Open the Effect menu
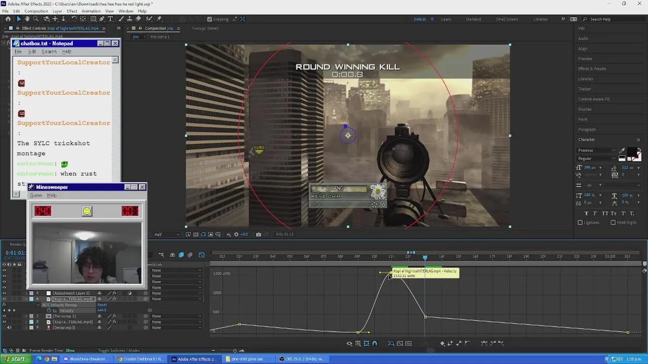 [x=72, y=11]
